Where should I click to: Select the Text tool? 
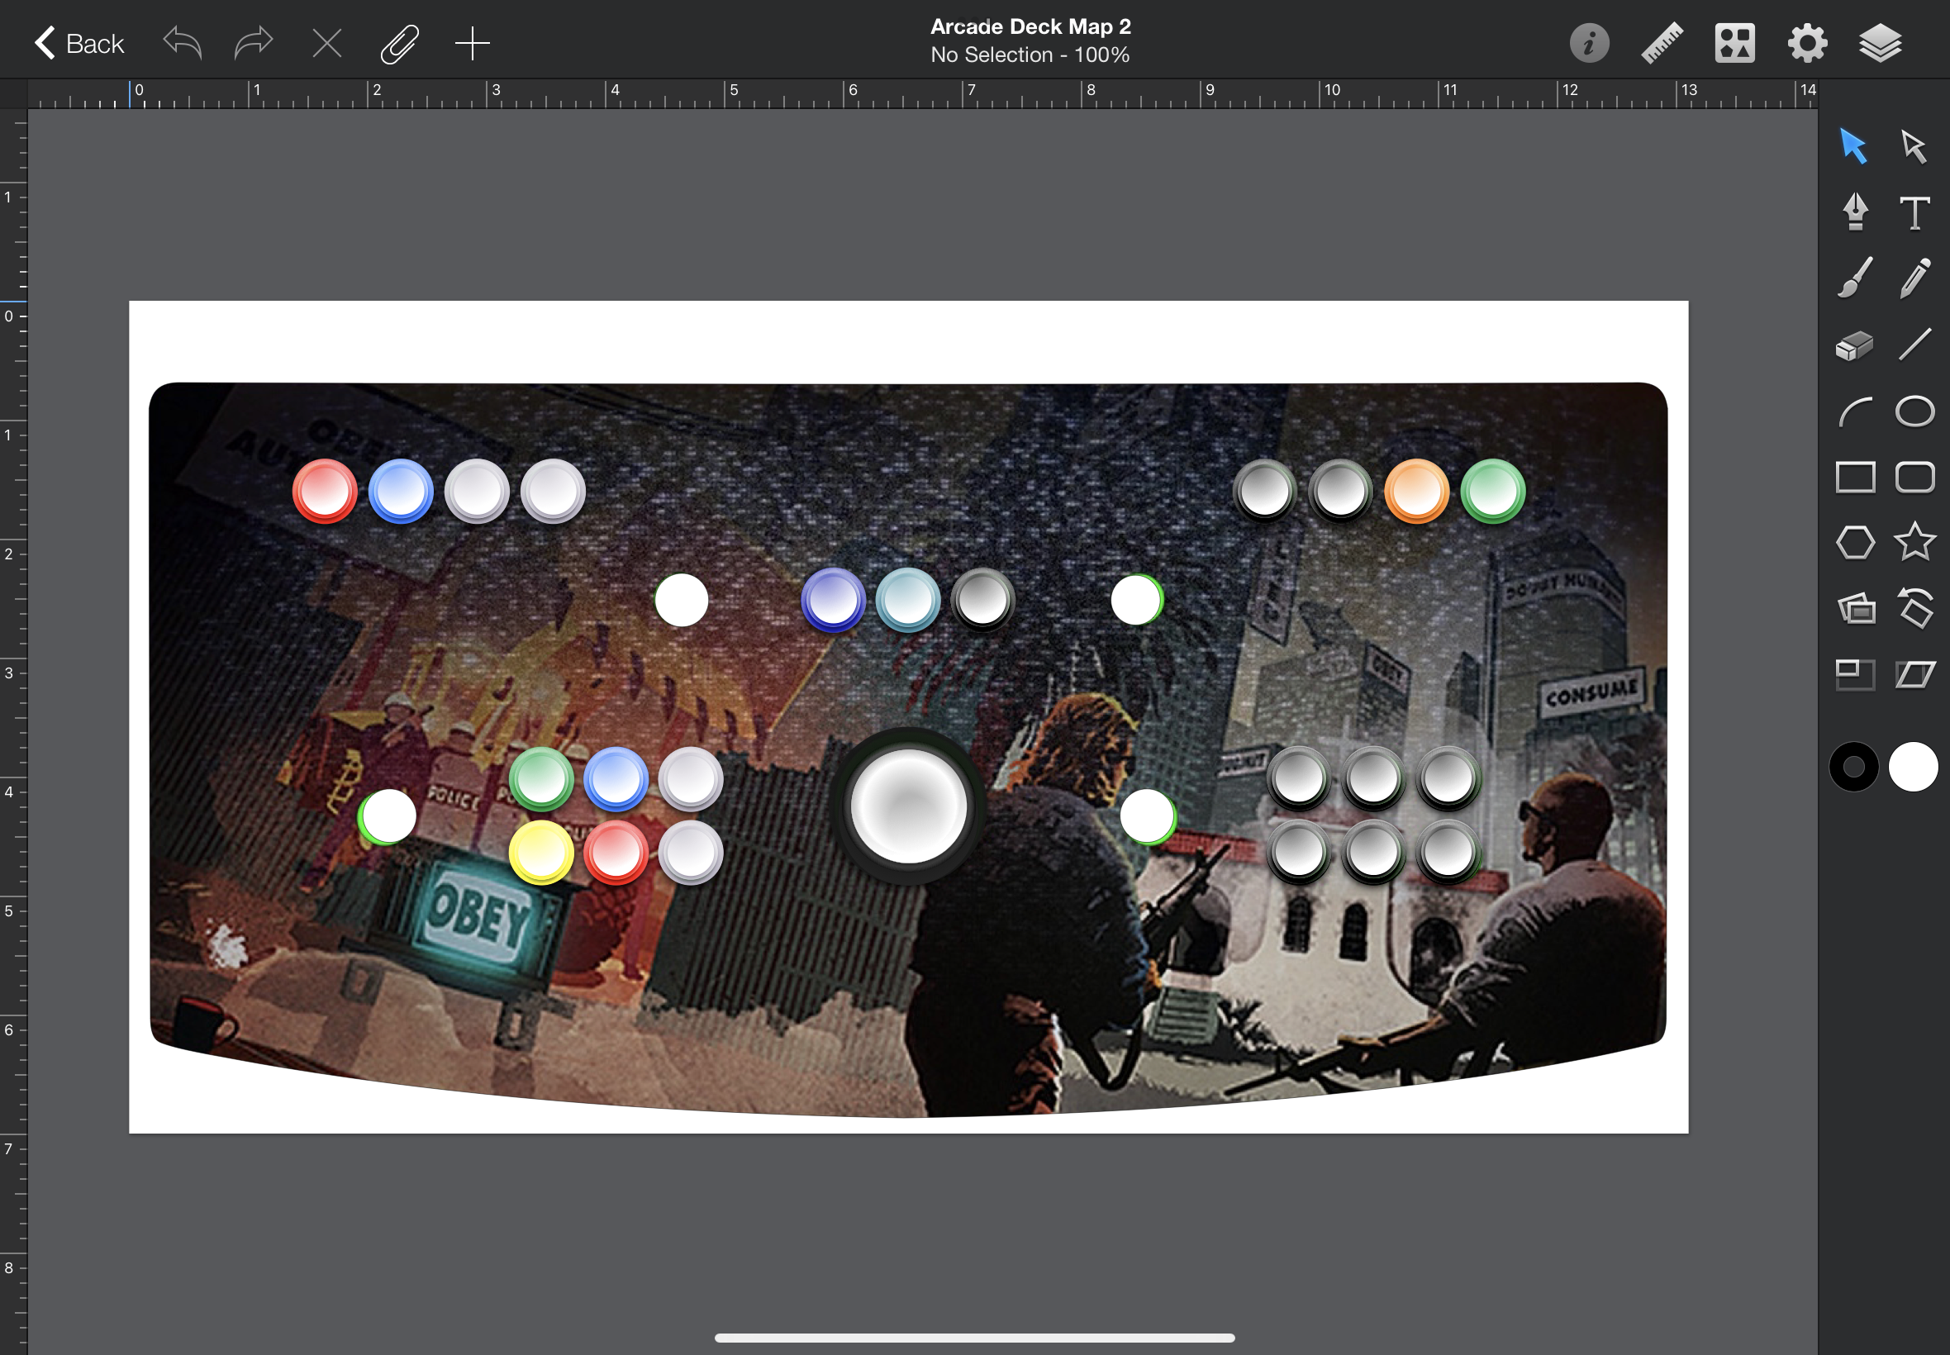pos(1914,212)
